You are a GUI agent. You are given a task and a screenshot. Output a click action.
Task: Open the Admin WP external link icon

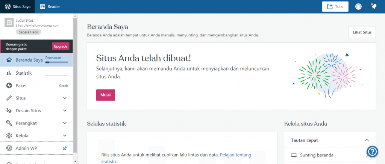pos(65,148)
